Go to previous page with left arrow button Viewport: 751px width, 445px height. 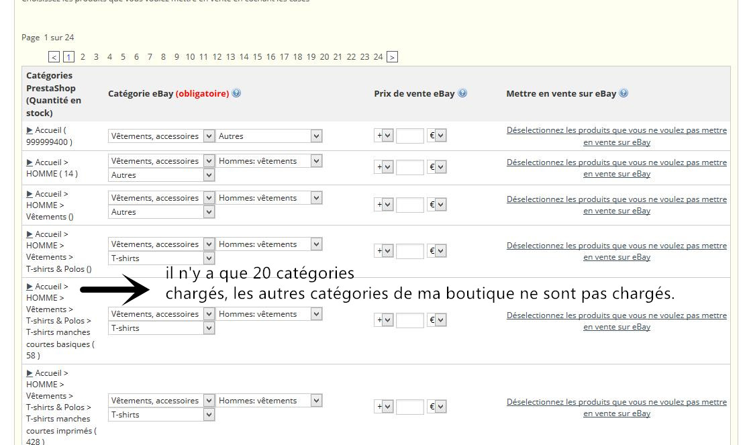[x=54, y=57]
